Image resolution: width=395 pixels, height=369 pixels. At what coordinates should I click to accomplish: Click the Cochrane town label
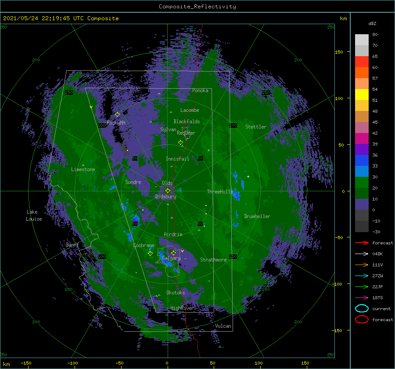coord(144,245)
